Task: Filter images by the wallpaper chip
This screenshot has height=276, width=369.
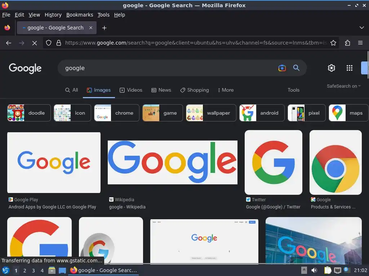Action: [211, 113]
